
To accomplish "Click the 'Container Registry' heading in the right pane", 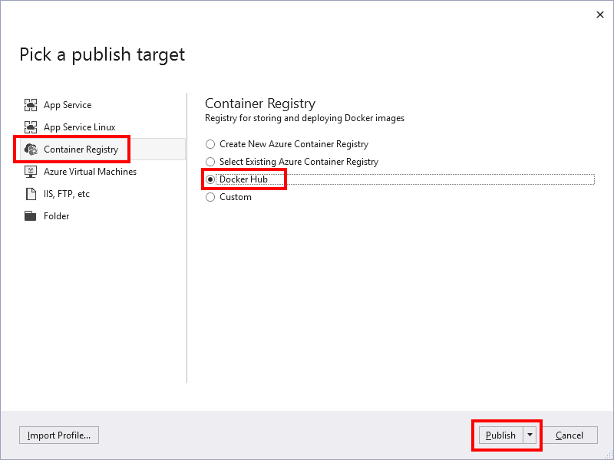I will (x=260, y=103).
